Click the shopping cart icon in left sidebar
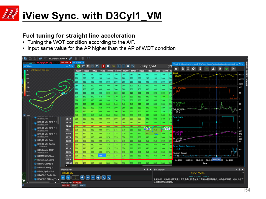The width and height of the screenshot is (266, 199). point(24,180)
